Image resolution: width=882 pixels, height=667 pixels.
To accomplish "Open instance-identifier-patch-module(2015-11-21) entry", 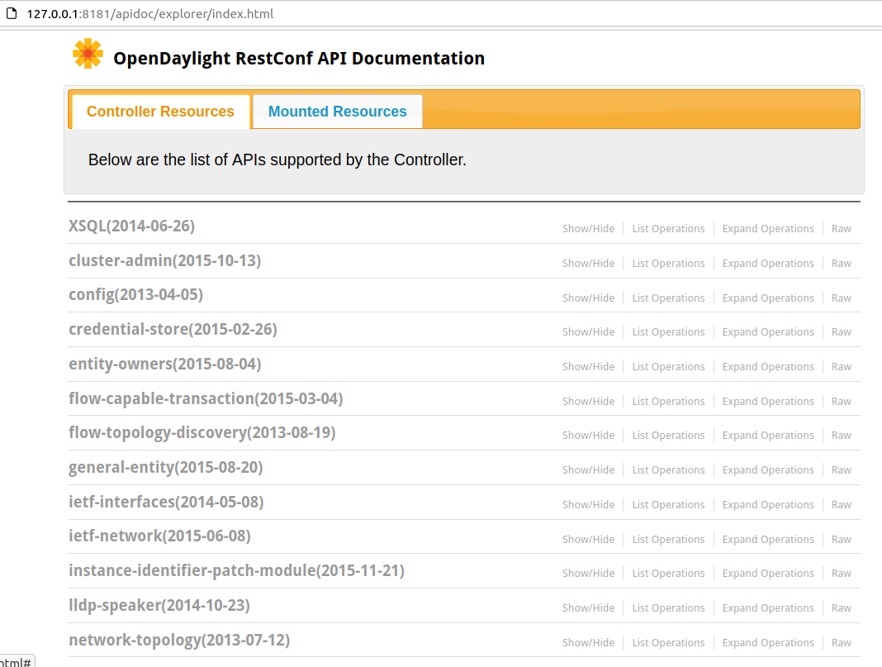I will pos(237,571).
